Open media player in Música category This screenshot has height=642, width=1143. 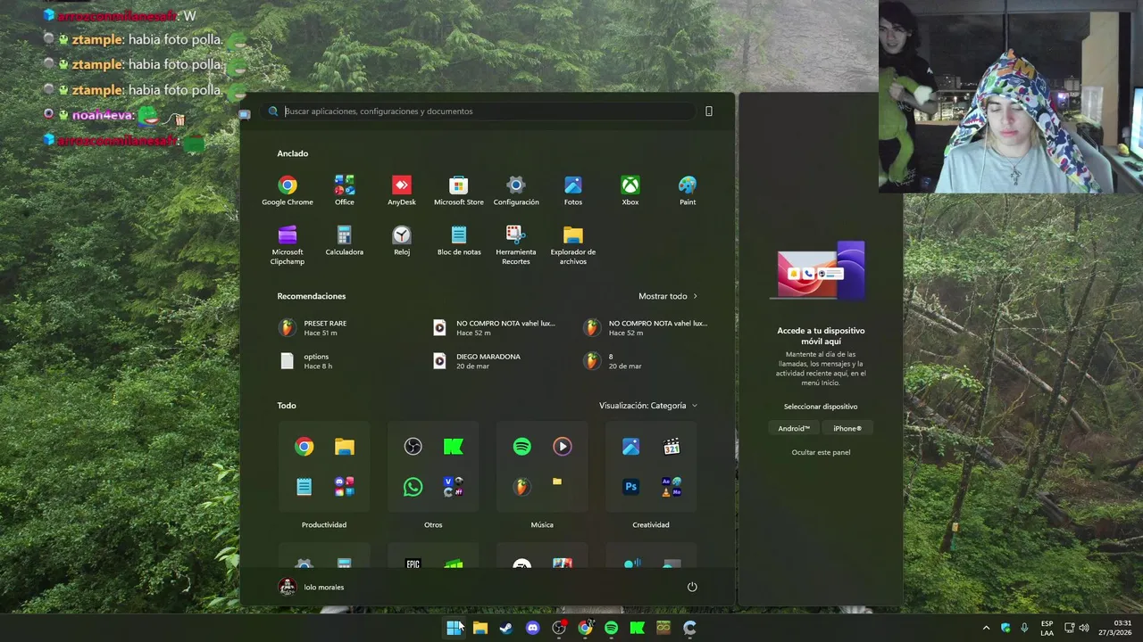click(562, 447)
